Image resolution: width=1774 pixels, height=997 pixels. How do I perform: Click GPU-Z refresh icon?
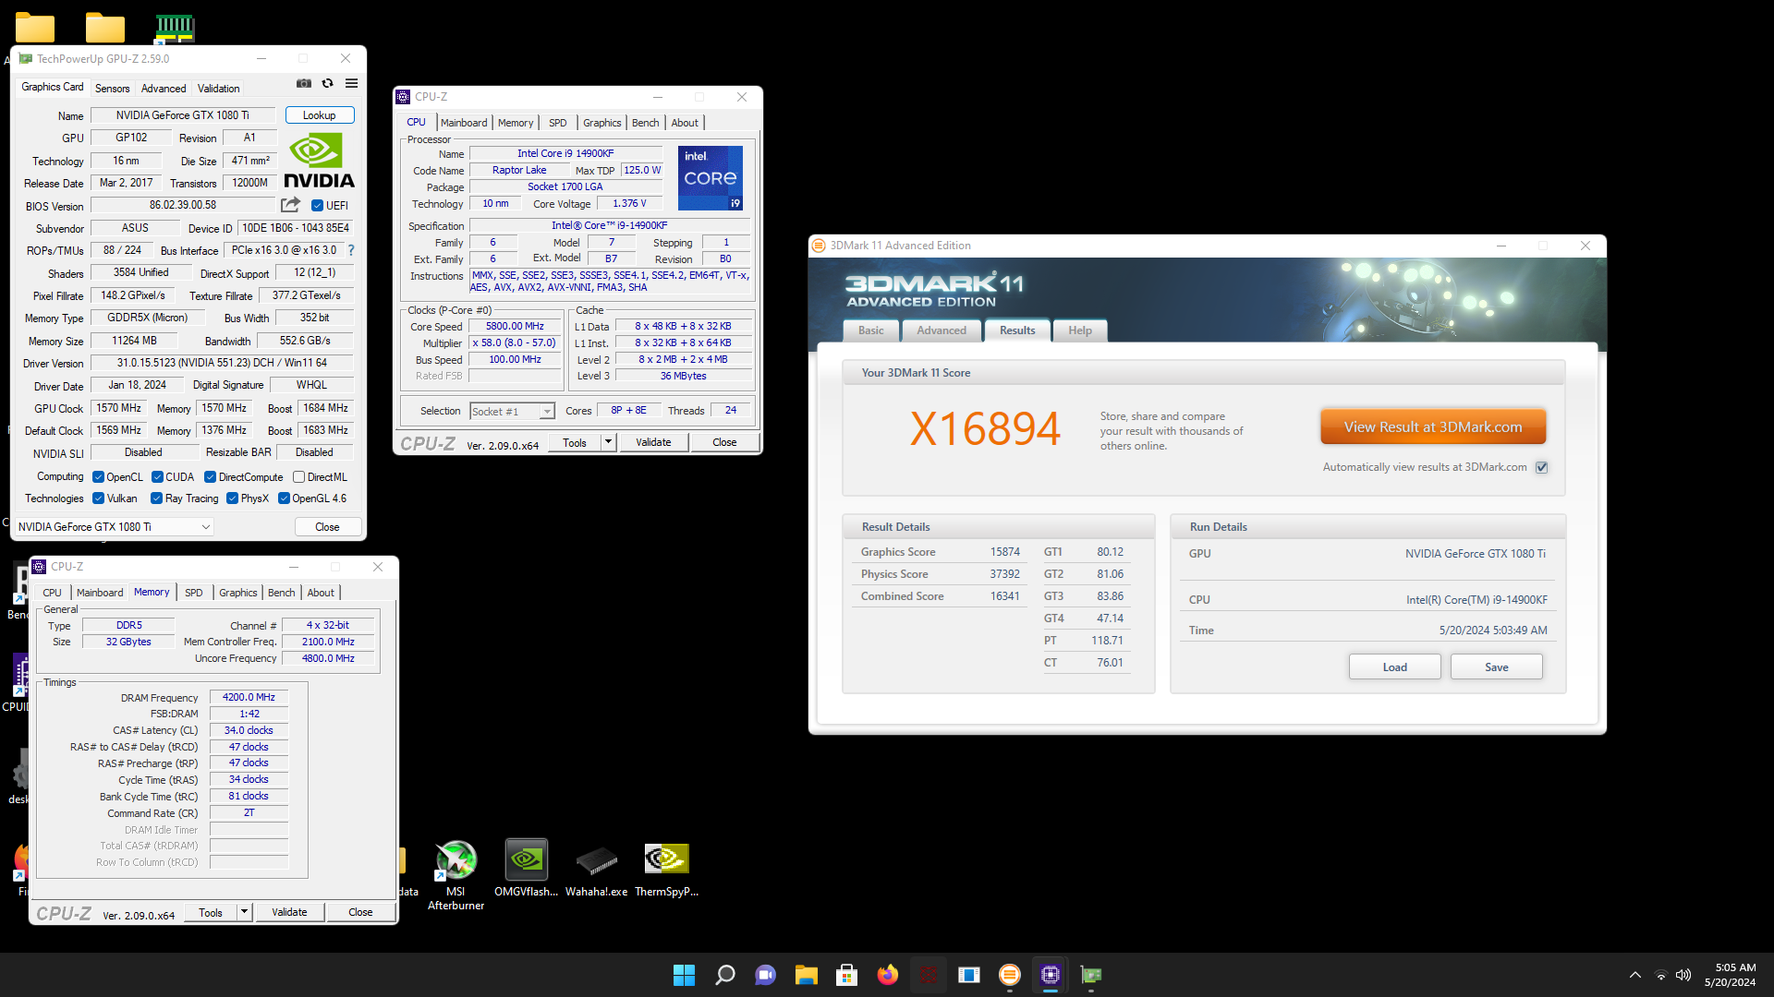327,83
